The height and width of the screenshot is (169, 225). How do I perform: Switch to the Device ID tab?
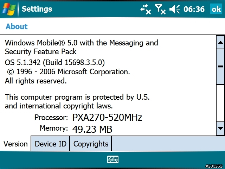coord(50,144)
